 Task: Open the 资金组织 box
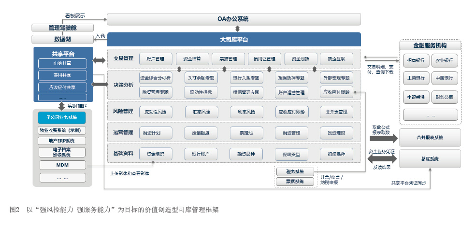156,154
